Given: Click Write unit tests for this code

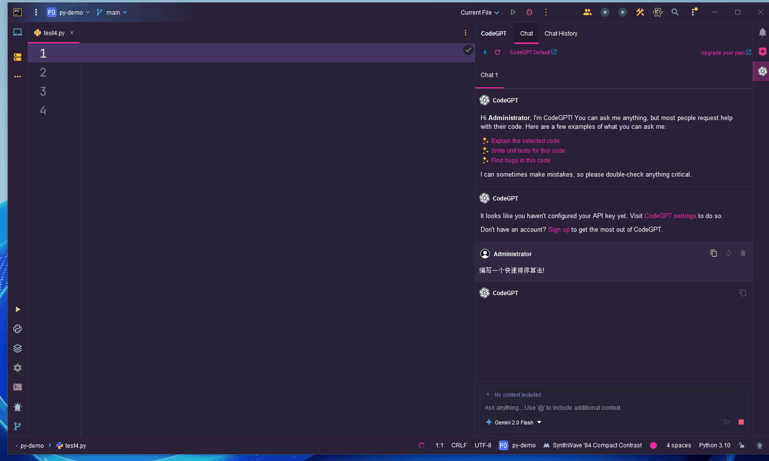Looking at the screenshot, I should tap(528, 151).
